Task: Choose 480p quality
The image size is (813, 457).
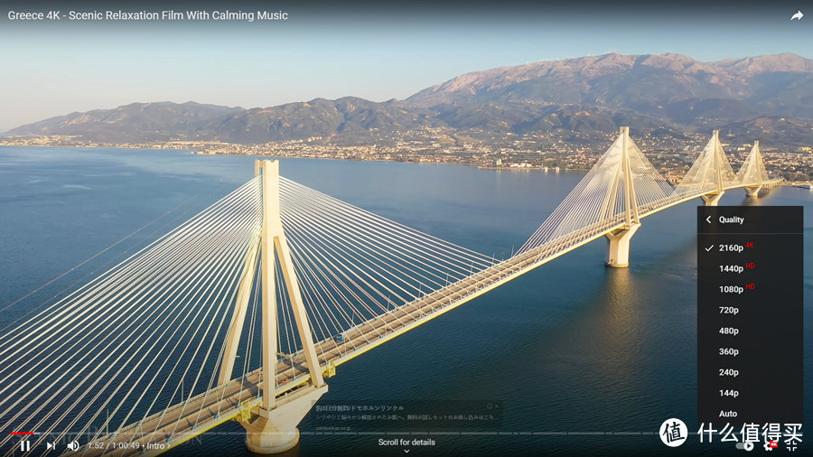Action: pyautogui.click(x=751, y=331)
